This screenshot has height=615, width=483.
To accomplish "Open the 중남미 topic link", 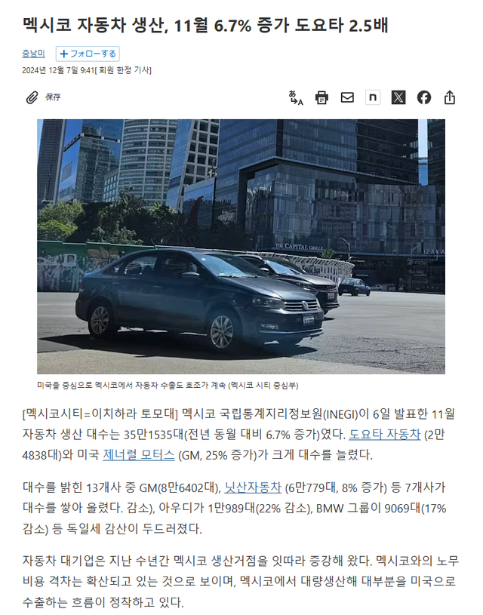I will (x=33, y=54).
